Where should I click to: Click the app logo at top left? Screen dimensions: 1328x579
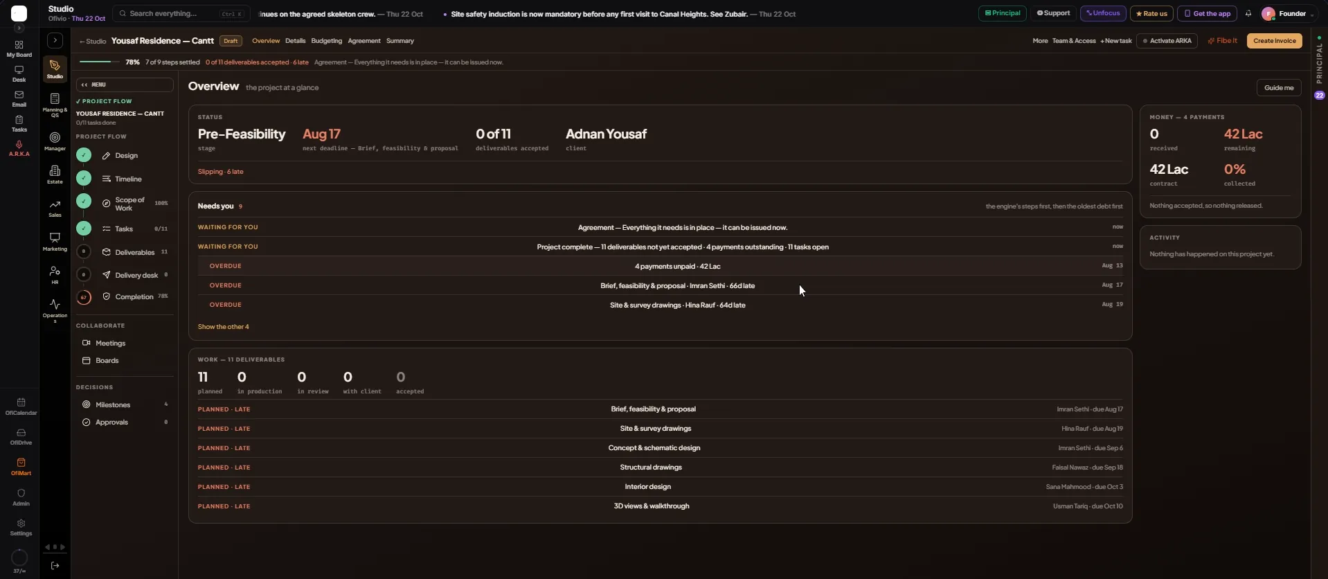19,13
